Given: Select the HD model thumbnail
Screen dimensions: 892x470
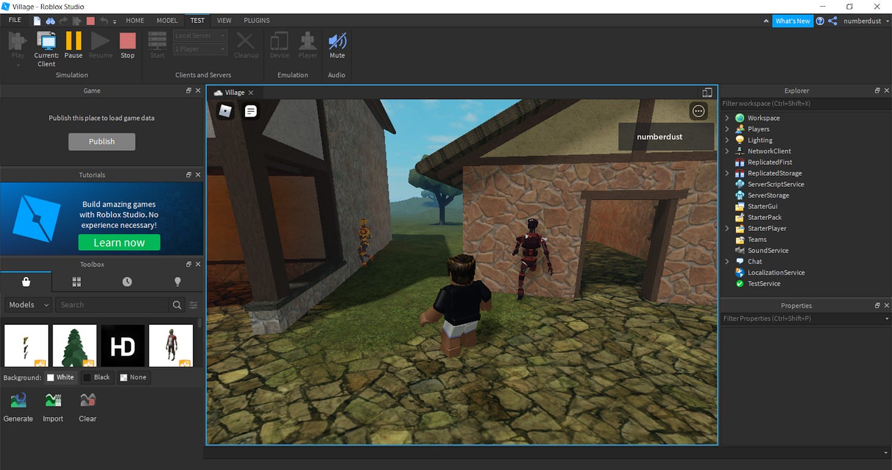Looking at the screenshot, I should pos(123,346).
